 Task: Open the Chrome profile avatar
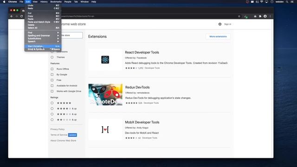coord(265,16)
